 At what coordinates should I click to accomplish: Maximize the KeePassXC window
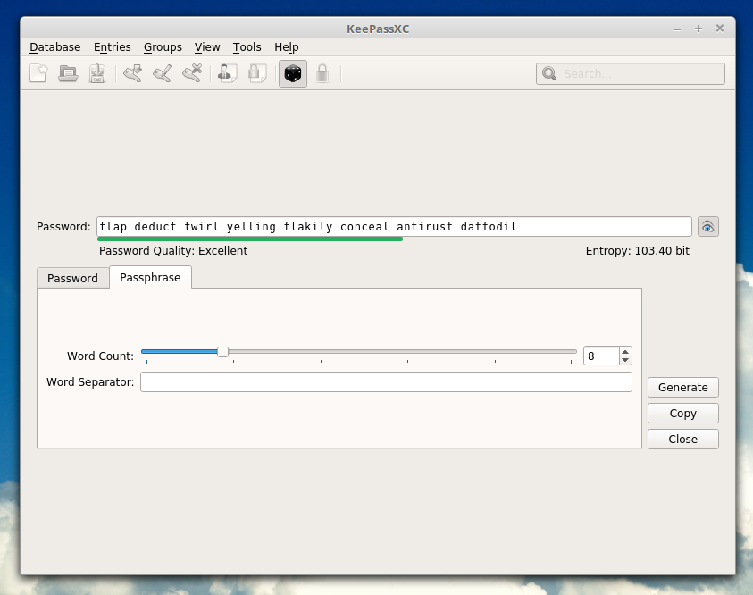point(699,29)
